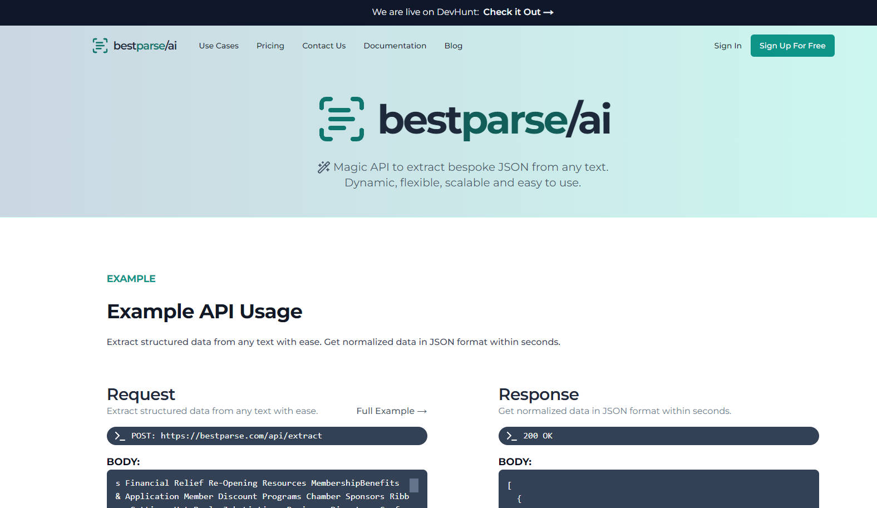This screenshot has width=877, height=508.
Task: Open the Use Cases page
Action: (x=219, y=46)
